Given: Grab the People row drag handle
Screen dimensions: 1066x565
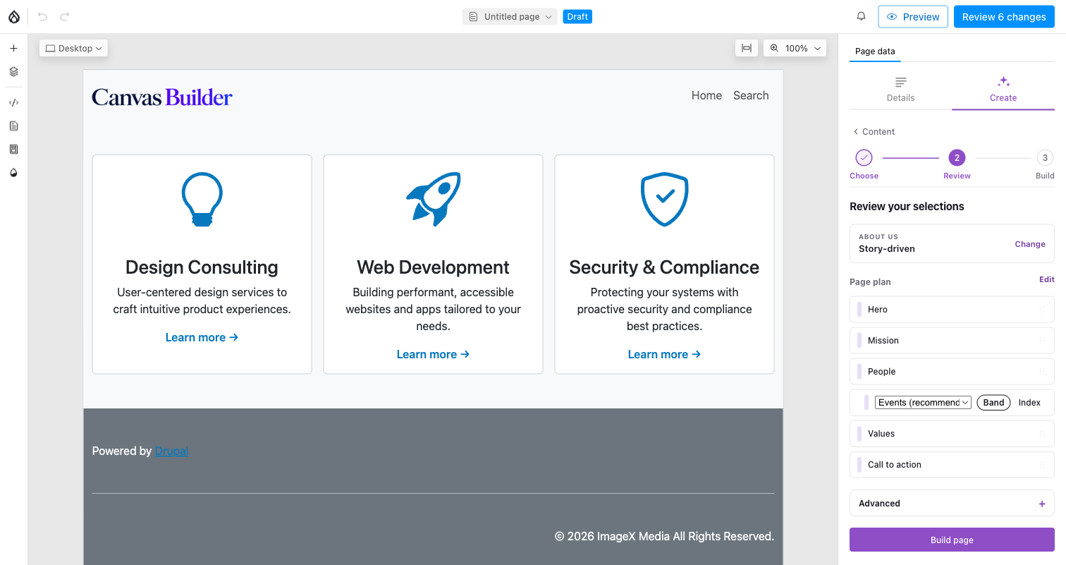Looking at the screenshot, I should point(1041,372).
